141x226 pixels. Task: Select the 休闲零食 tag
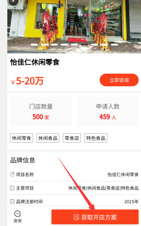21,138
